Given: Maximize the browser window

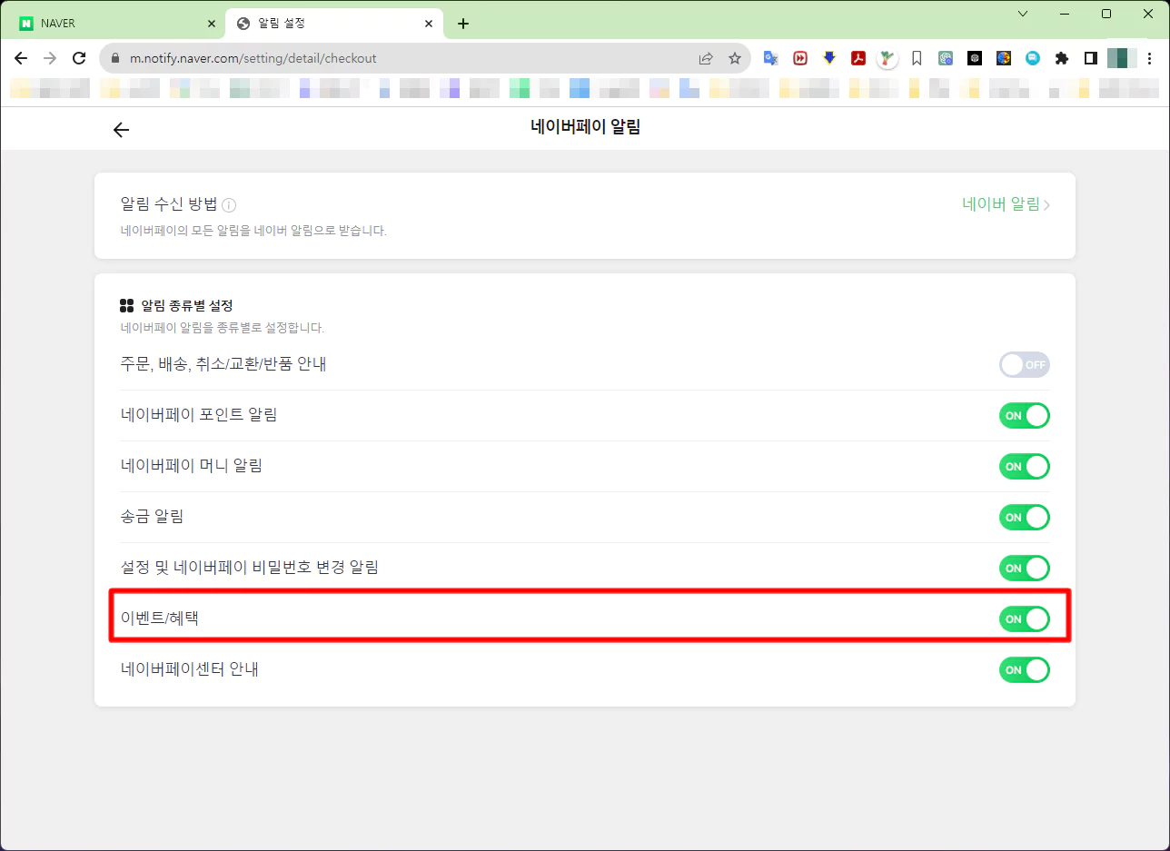Looking at the screenshot, I should (1106, 14).
